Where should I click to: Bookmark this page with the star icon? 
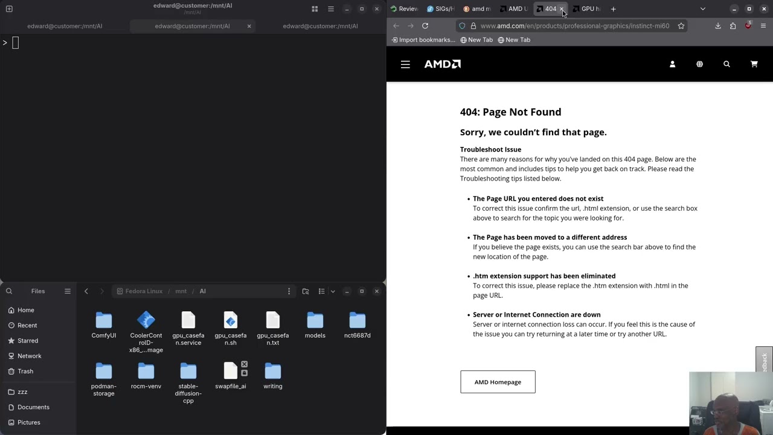point(681,26)
